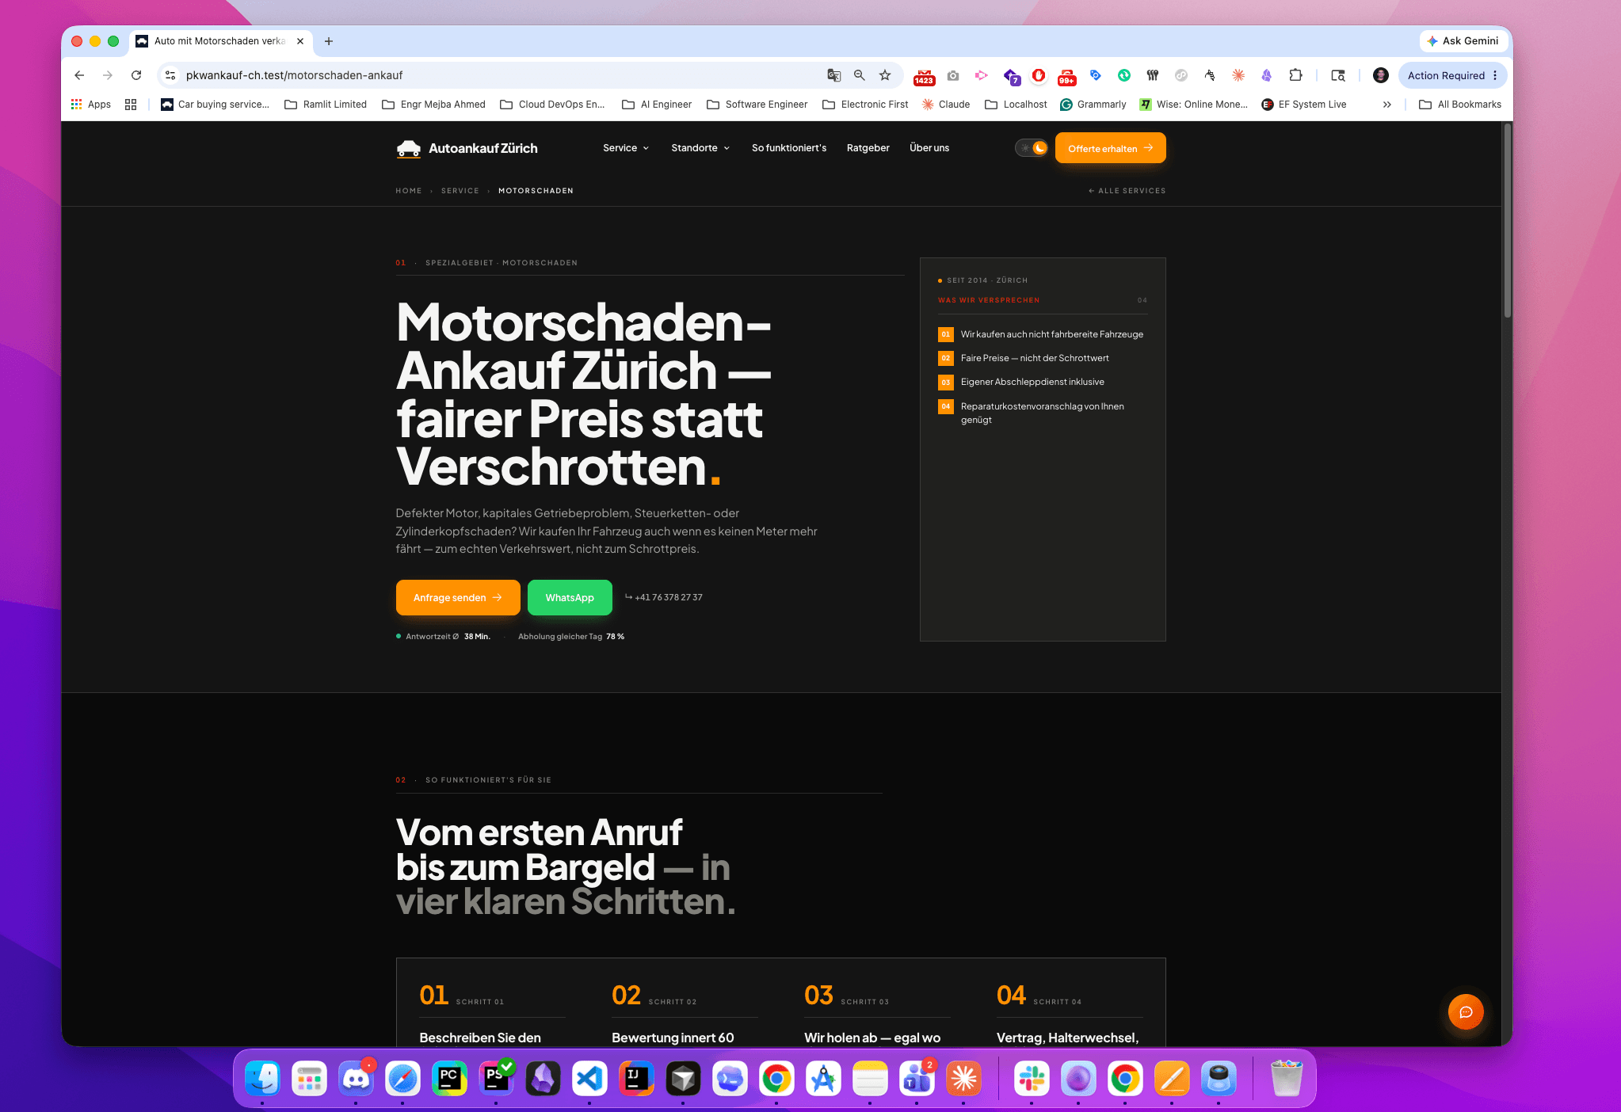Click the Google Translate icon in address bar

833,75
